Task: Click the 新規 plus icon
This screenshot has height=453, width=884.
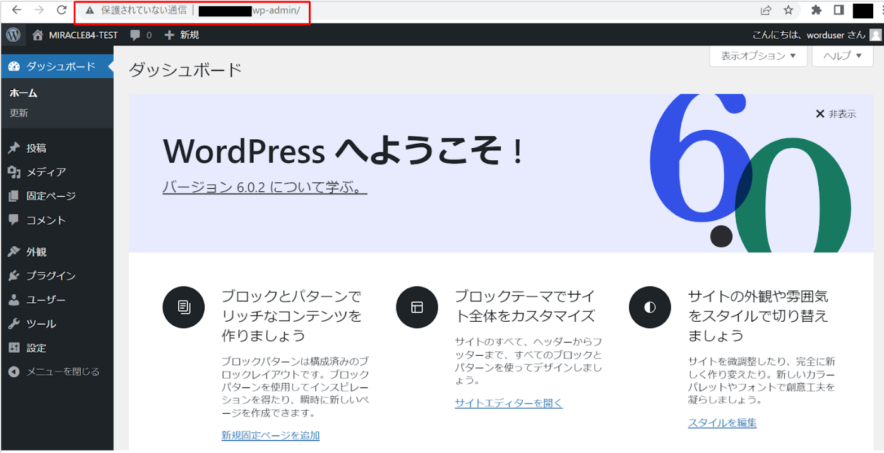Action: (169, 35)
